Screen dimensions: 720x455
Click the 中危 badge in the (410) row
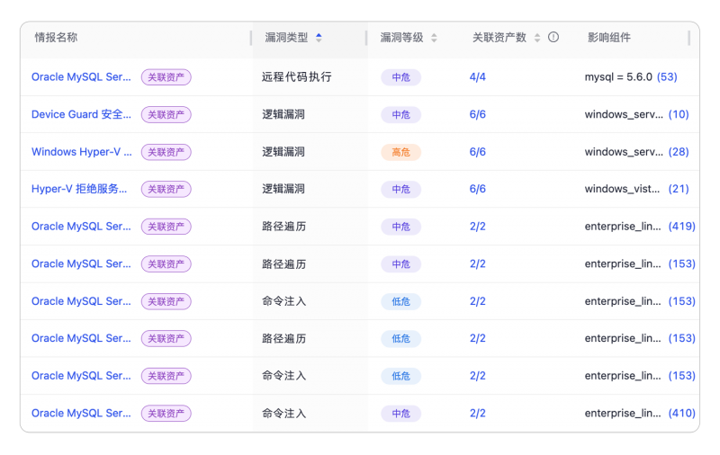coord(400,414)
